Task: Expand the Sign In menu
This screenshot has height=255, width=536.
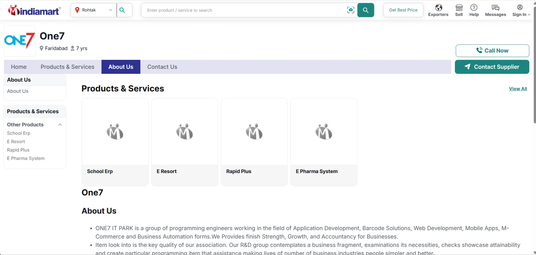Action: coord(521,10)
